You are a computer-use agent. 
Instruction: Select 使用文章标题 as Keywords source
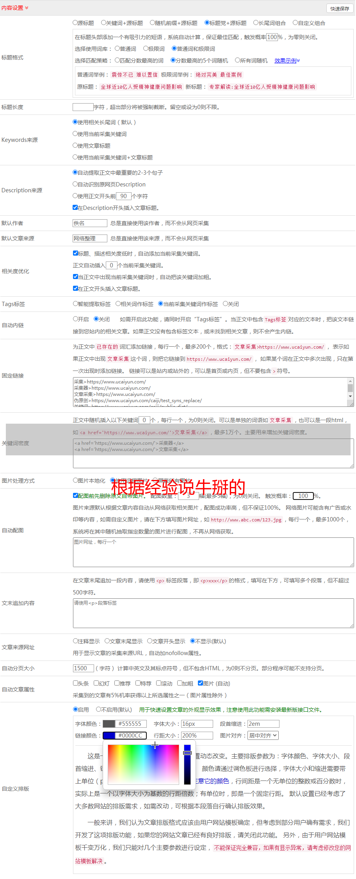click(x=75, y=145)
